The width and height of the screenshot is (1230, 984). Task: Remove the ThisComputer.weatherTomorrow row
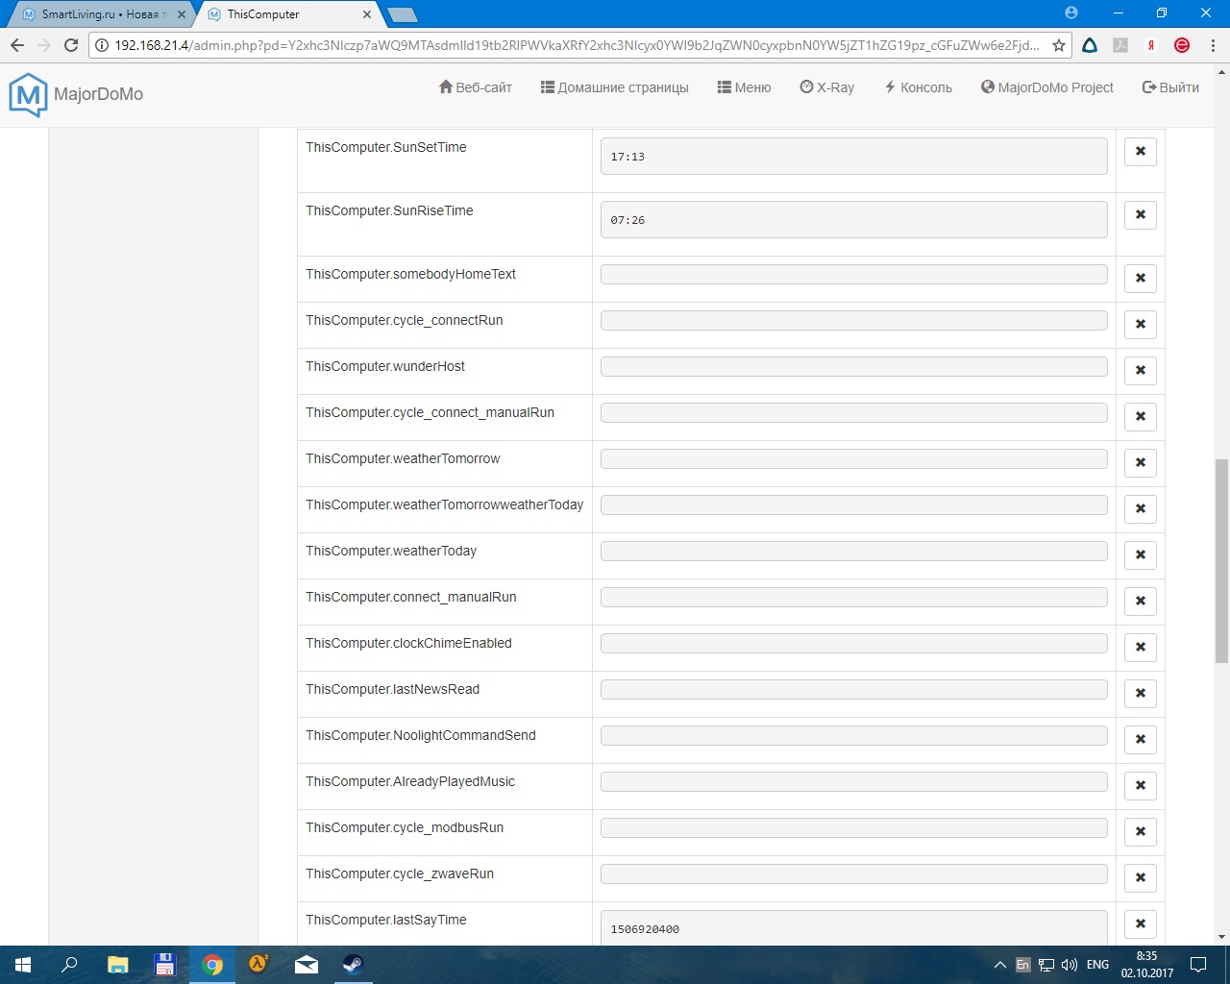[1140, 462]
